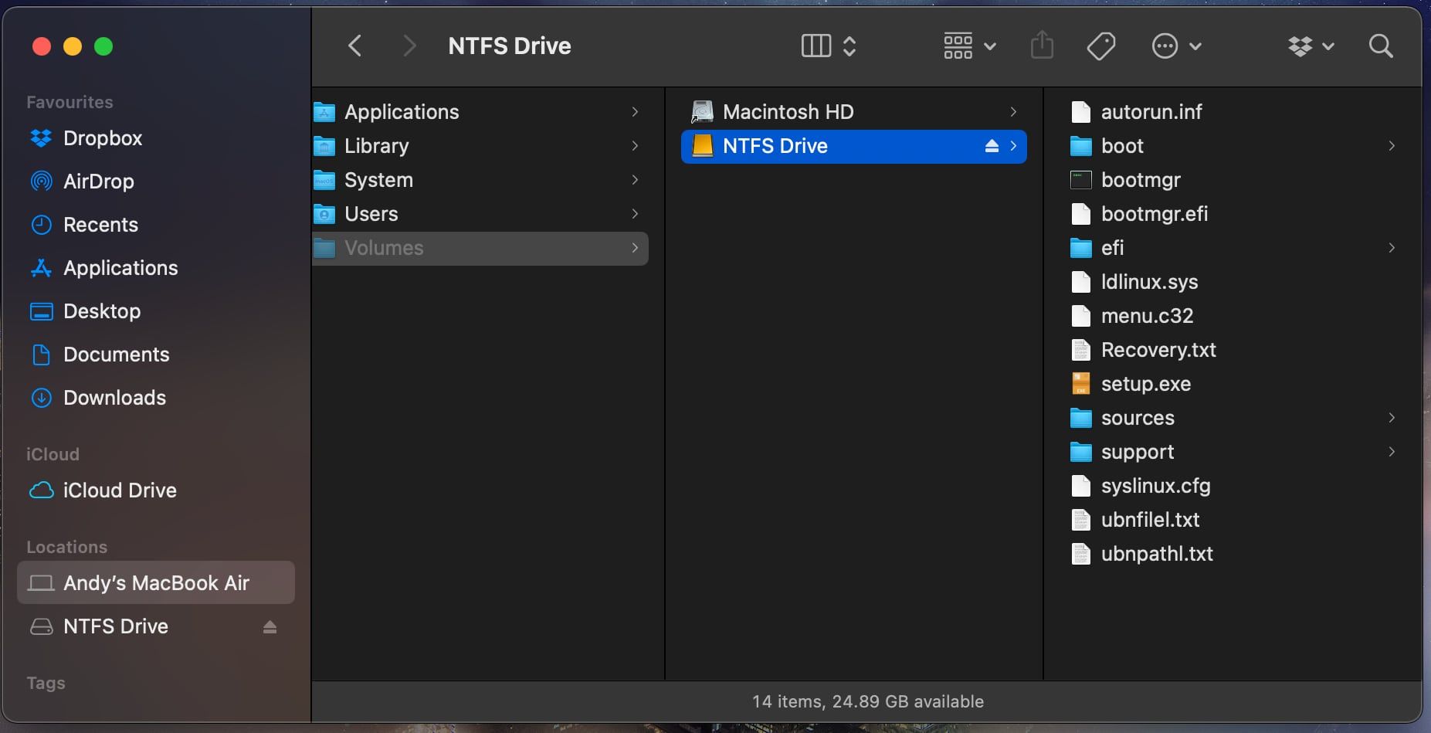Open the Search in this Finder window
Screen dimensions: 1431x733
click(1381, 46)
